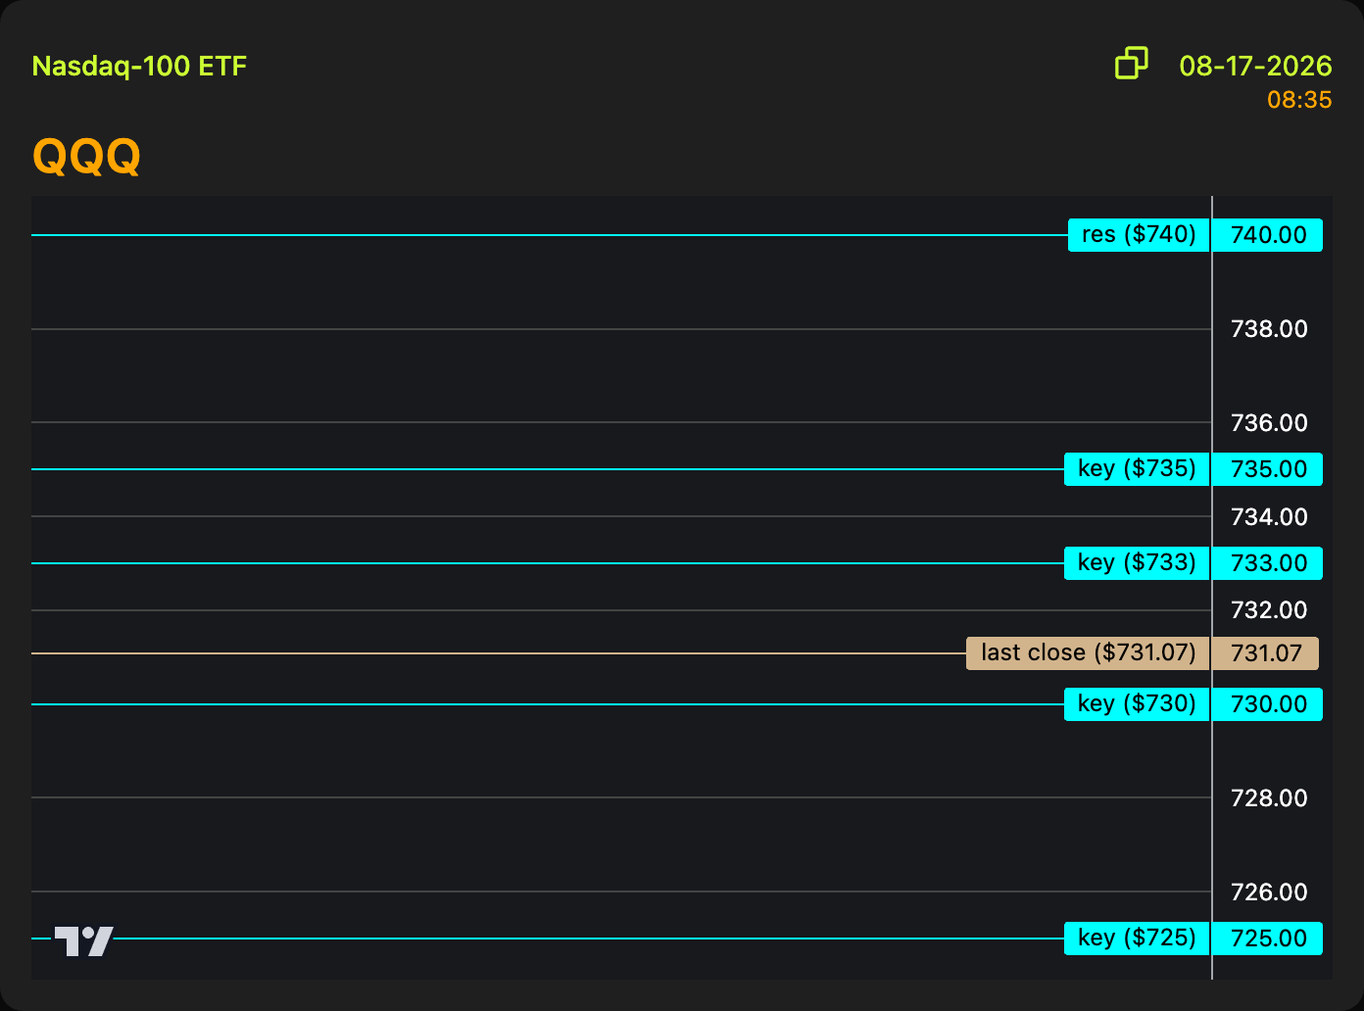
Task: Select the res ($740) line label
Action: (1139, 235)
